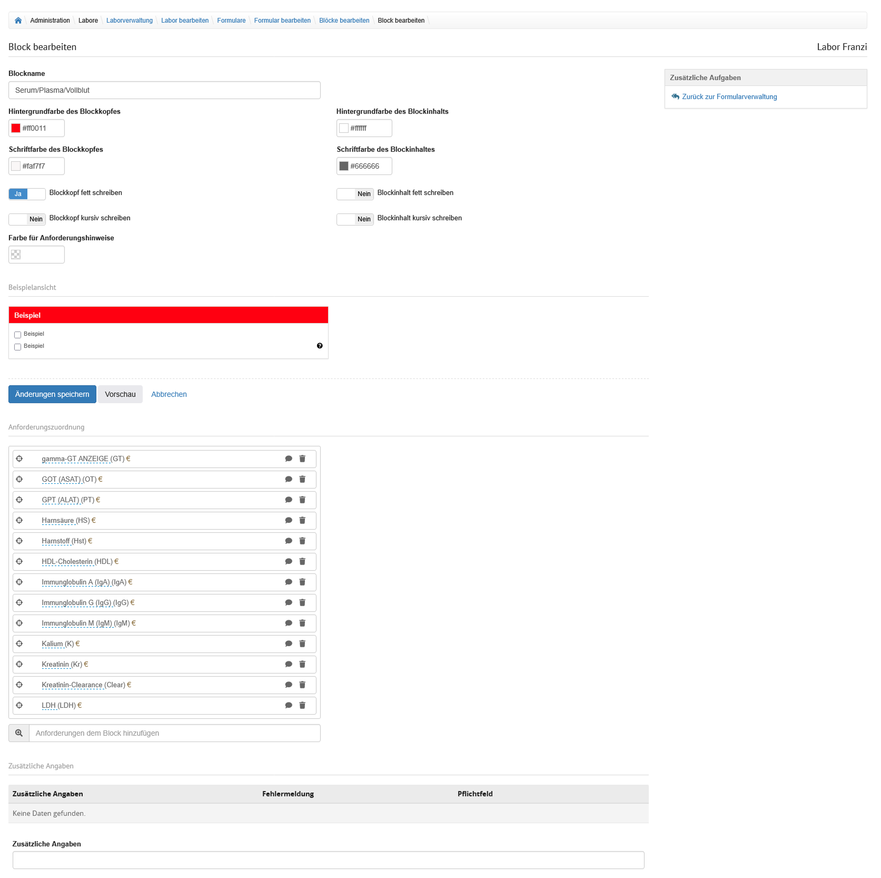Click Zurück zur Formularverwaltung link

tap(729, 97)
